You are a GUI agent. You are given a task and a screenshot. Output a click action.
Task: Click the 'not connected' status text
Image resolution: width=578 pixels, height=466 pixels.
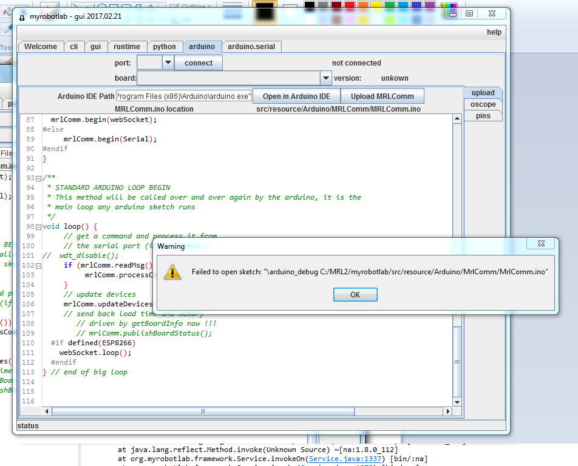pyautogui.click(x=356, y=63)
